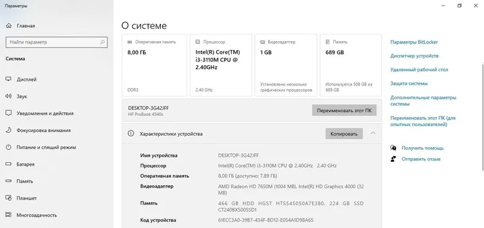The width and height of the screenshot is (484, 228).
Task: Click the Процессор Intel Core i3-3110M card
Action: [221, 65]
